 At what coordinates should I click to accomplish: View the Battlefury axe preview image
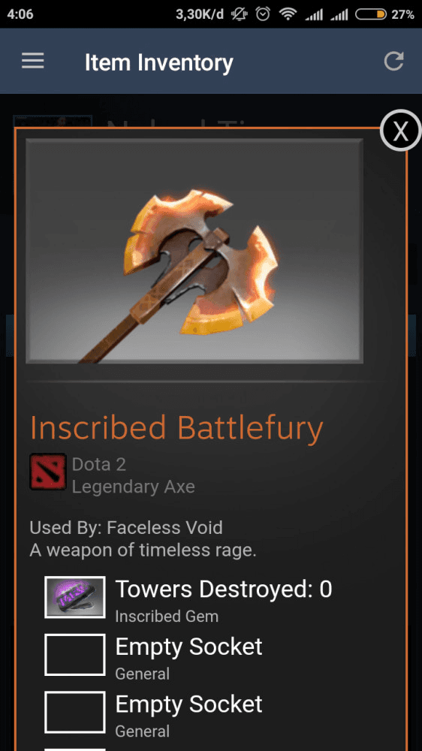[194, 251]
